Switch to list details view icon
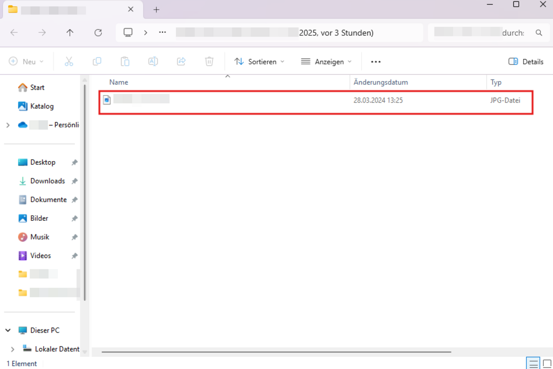553x369 pixels. 534,363
